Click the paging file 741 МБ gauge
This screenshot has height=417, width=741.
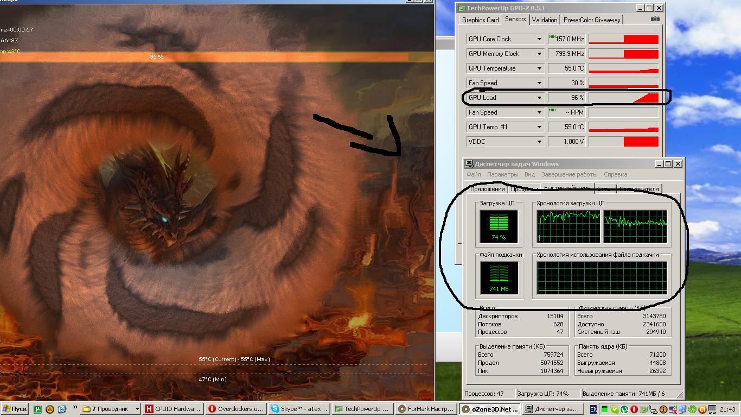tap(499, 278)
